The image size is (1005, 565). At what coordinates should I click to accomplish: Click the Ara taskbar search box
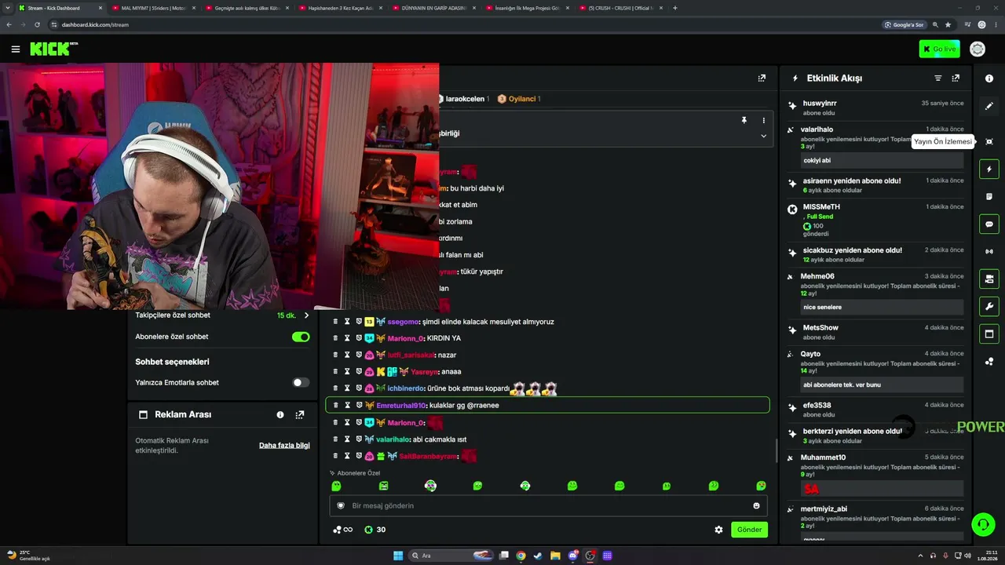click(451, 556)
